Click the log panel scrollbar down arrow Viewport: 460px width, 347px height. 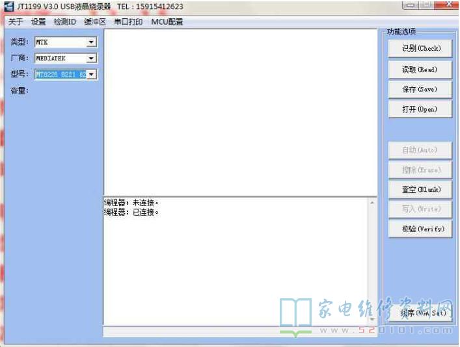(372, 319)
